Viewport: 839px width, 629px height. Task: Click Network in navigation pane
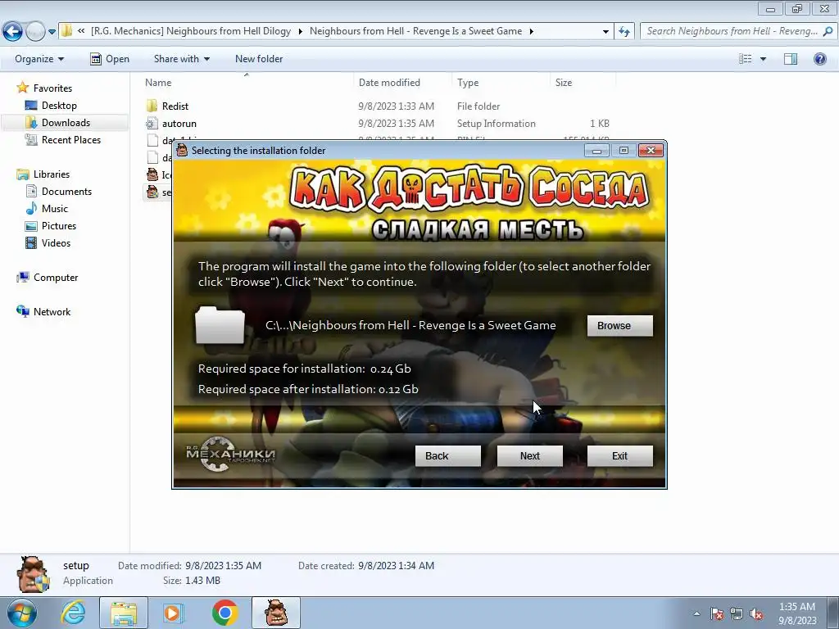click(x=52, y=312)
